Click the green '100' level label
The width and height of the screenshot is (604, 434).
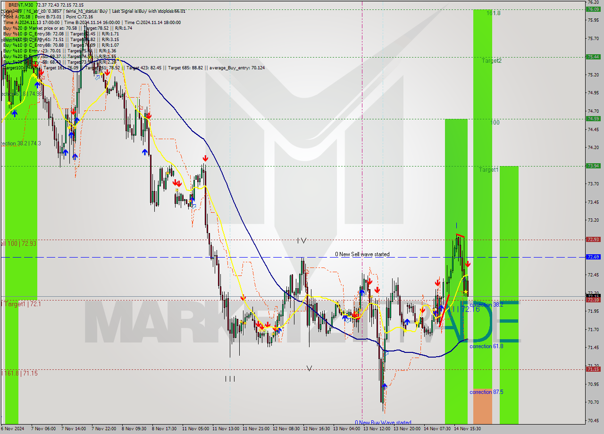[x=495, y=123]
